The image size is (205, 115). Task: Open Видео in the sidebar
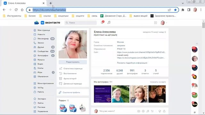[40, 64]
